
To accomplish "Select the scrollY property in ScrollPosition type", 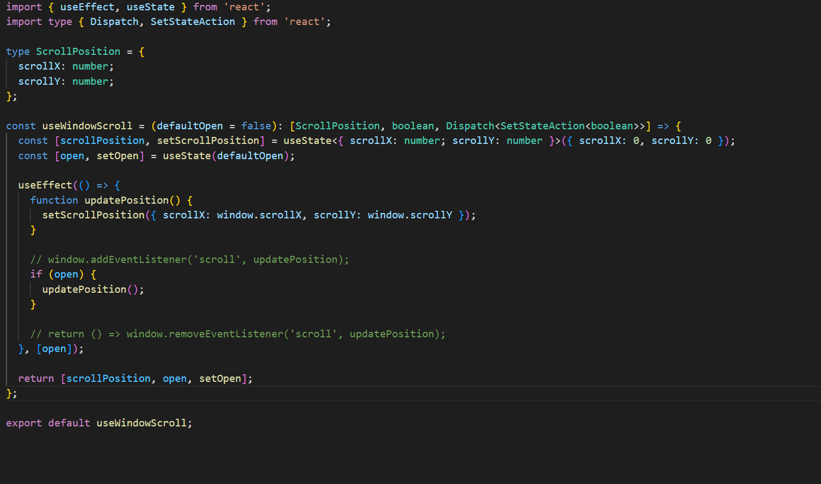I will [x=39, y=81].
